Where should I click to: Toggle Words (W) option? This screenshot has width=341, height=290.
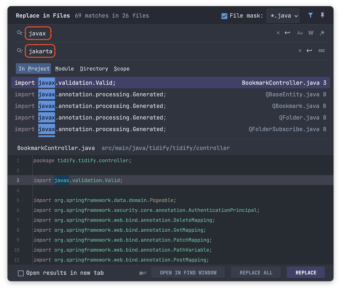pos(311,33)
